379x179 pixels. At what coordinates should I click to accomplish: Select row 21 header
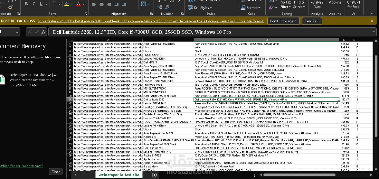70,100
